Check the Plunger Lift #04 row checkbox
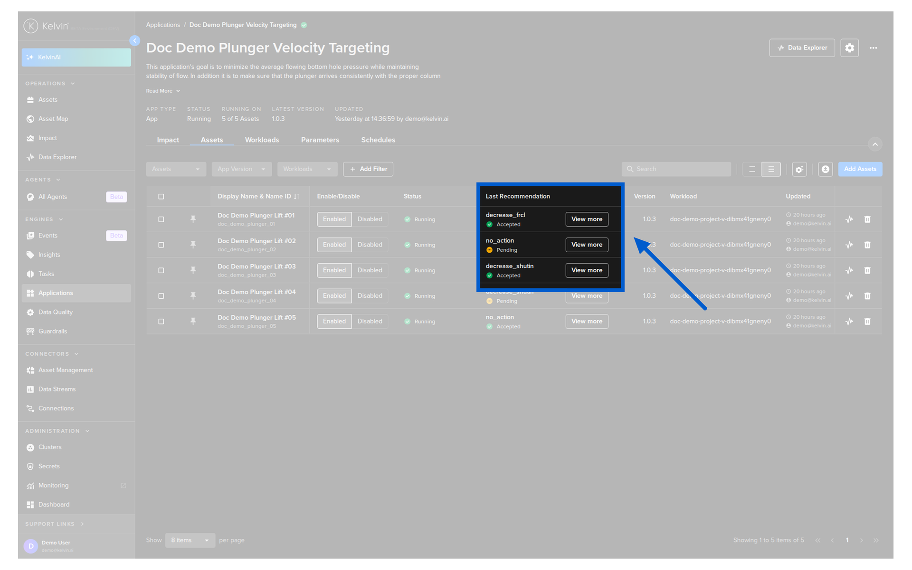This screenshot has height=570, width=912. (161, 296)
